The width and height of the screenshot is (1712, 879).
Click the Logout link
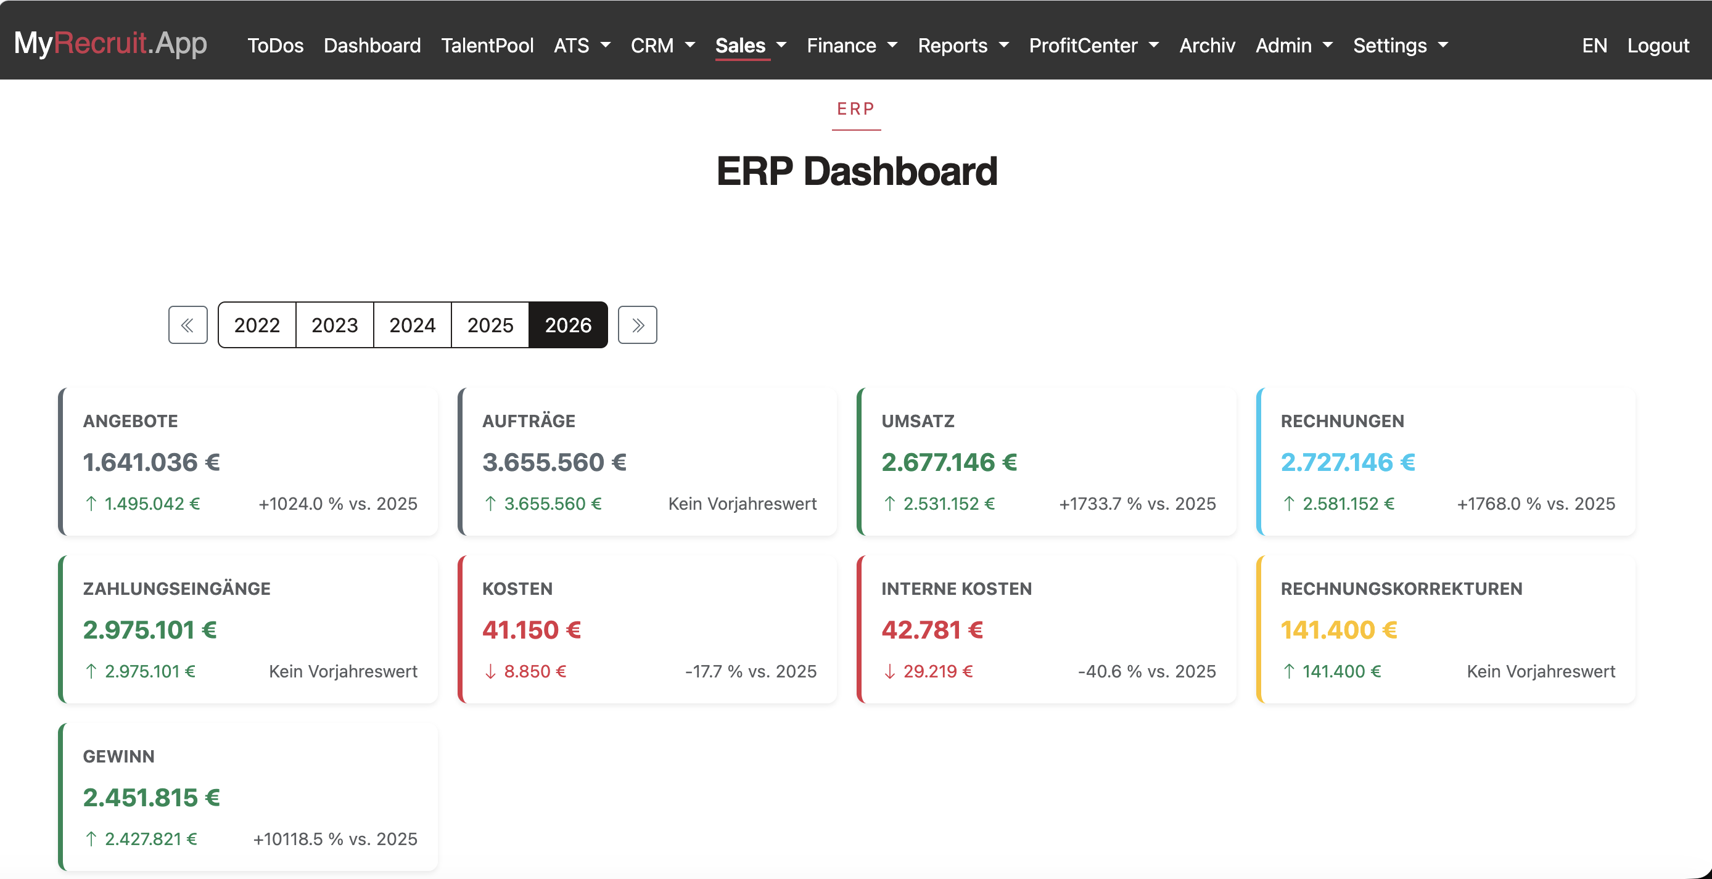1658,45
